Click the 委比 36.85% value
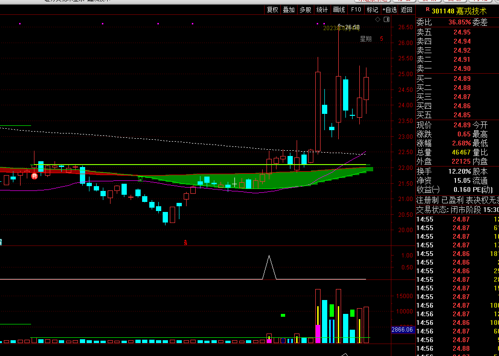Viewport: 499px width, 356px height. (x=460, y=22)
